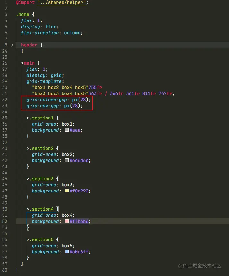The image size is (229, 276).
Task: Unfold the collapsed ellipsis after header {
Action: coord(45,45)
